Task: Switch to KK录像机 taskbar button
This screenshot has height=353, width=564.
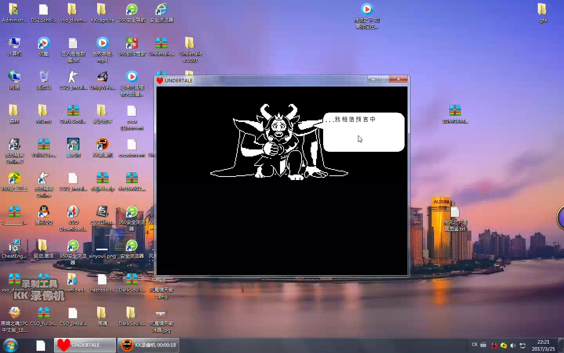Action: [148, 345]
